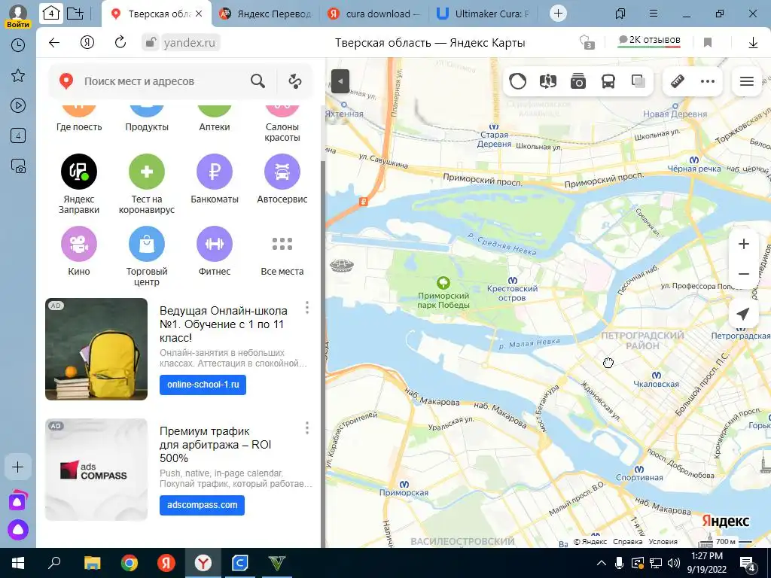Open options for the ads Compass ad
The image size is (771, 578).
click(307, 428)
